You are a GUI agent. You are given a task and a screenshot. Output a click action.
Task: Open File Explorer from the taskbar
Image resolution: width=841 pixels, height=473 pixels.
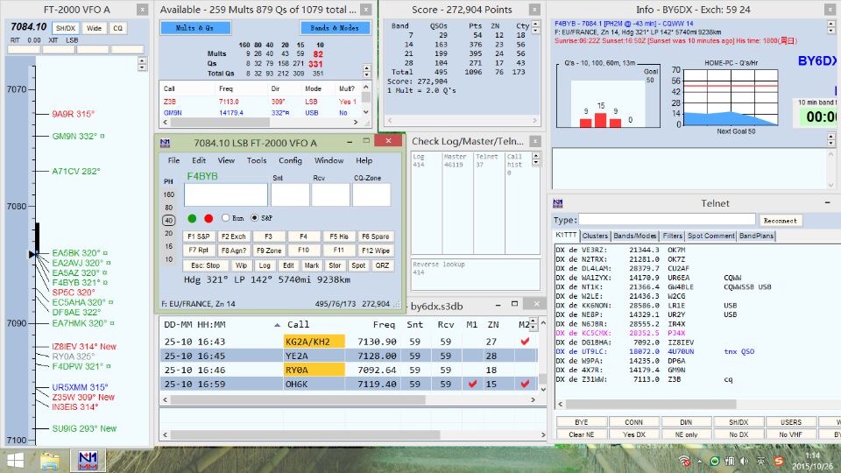click(50, 462)
